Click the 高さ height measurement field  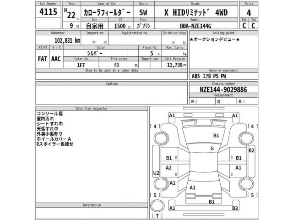click(x=247, y=101)
